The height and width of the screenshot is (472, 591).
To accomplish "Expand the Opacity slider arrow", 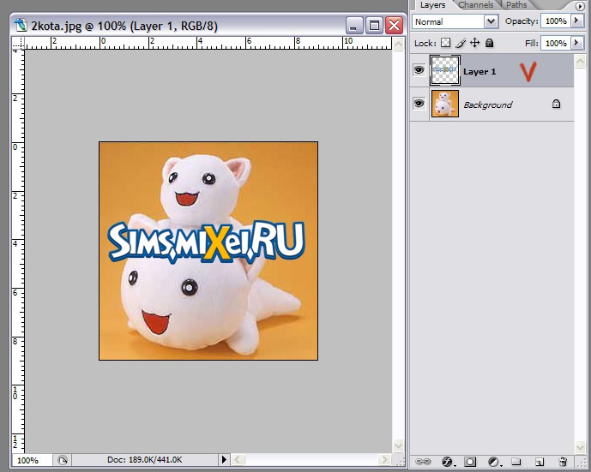I will (x=576, y=21).
